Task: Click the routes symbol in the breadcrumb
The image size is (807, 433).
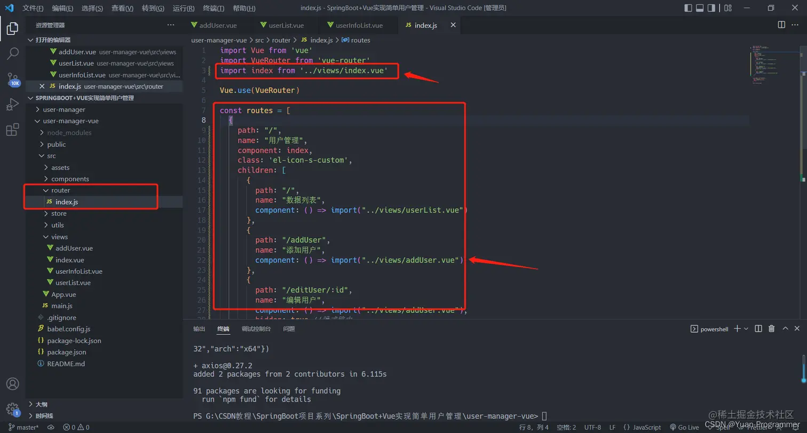Action: [x=355, y=40]
